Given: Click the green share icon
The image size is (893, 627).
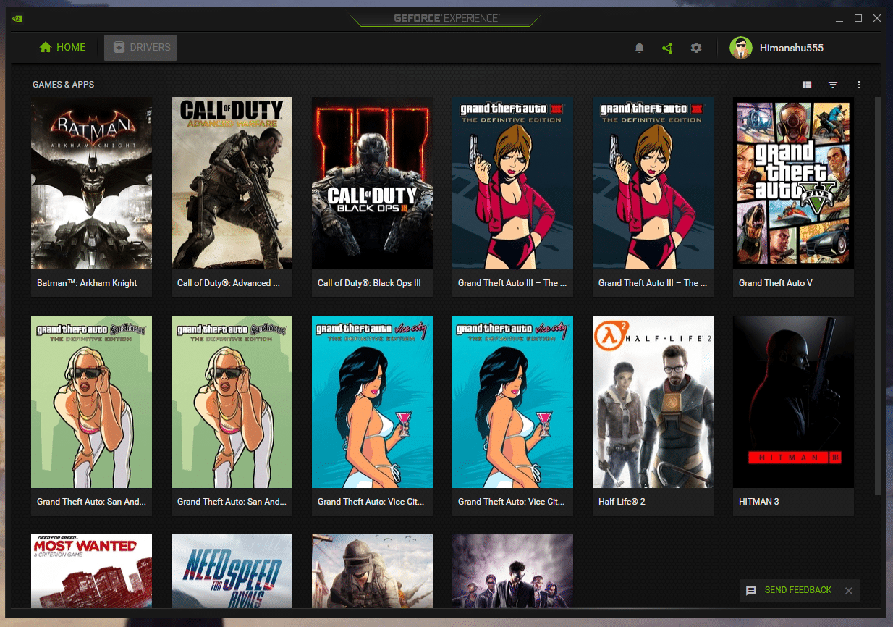Looking at the screenshot, I should [x=667, y=48].
